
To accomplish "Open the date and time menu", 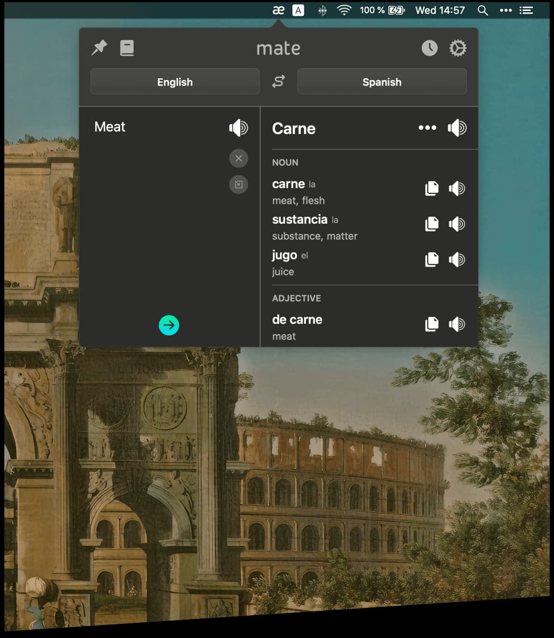I will click(439, 10).
